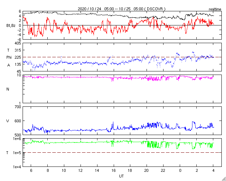
Task: Click the 135 tick on Phi axis
Action: pyautogui.click(x=18, y=64)
